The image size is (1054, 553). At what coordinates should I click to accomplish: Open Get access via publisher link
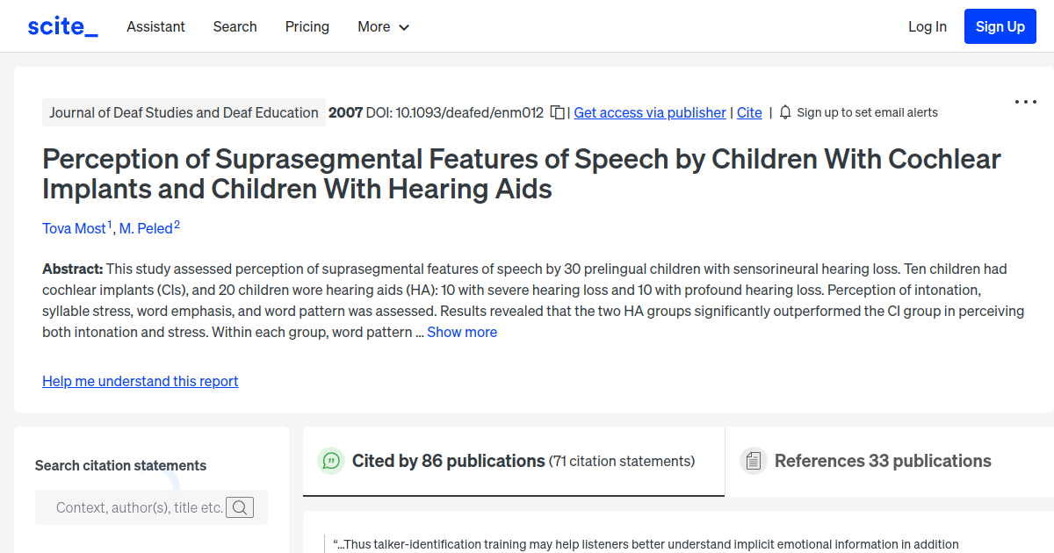click(649, 112)
